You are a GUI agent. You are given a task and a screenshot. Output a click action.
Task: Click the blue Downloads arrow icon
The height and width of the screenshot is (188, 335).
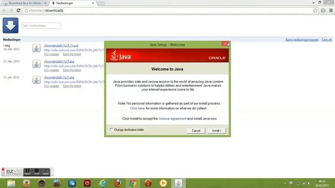pyautogui.click(x=10, y=26)
